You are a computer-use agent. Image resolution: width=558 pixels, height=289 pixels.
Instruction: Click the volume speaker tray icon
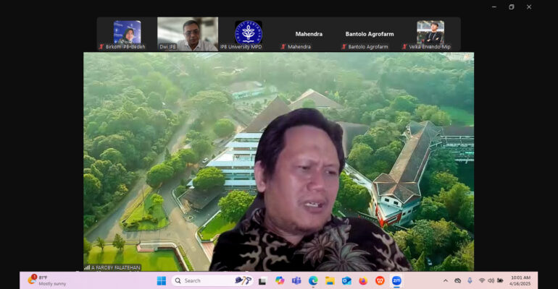(x=491, y=280)
